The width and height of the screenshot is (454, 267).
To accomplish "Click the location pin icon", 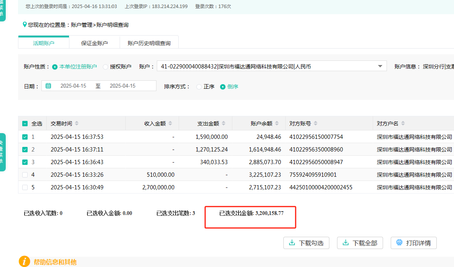I will tap(25, 24).
